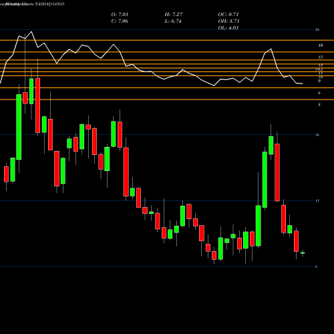Select the OC: 0.71 value
The width and height of the screenshot is (334, 334).
[228, 15]
